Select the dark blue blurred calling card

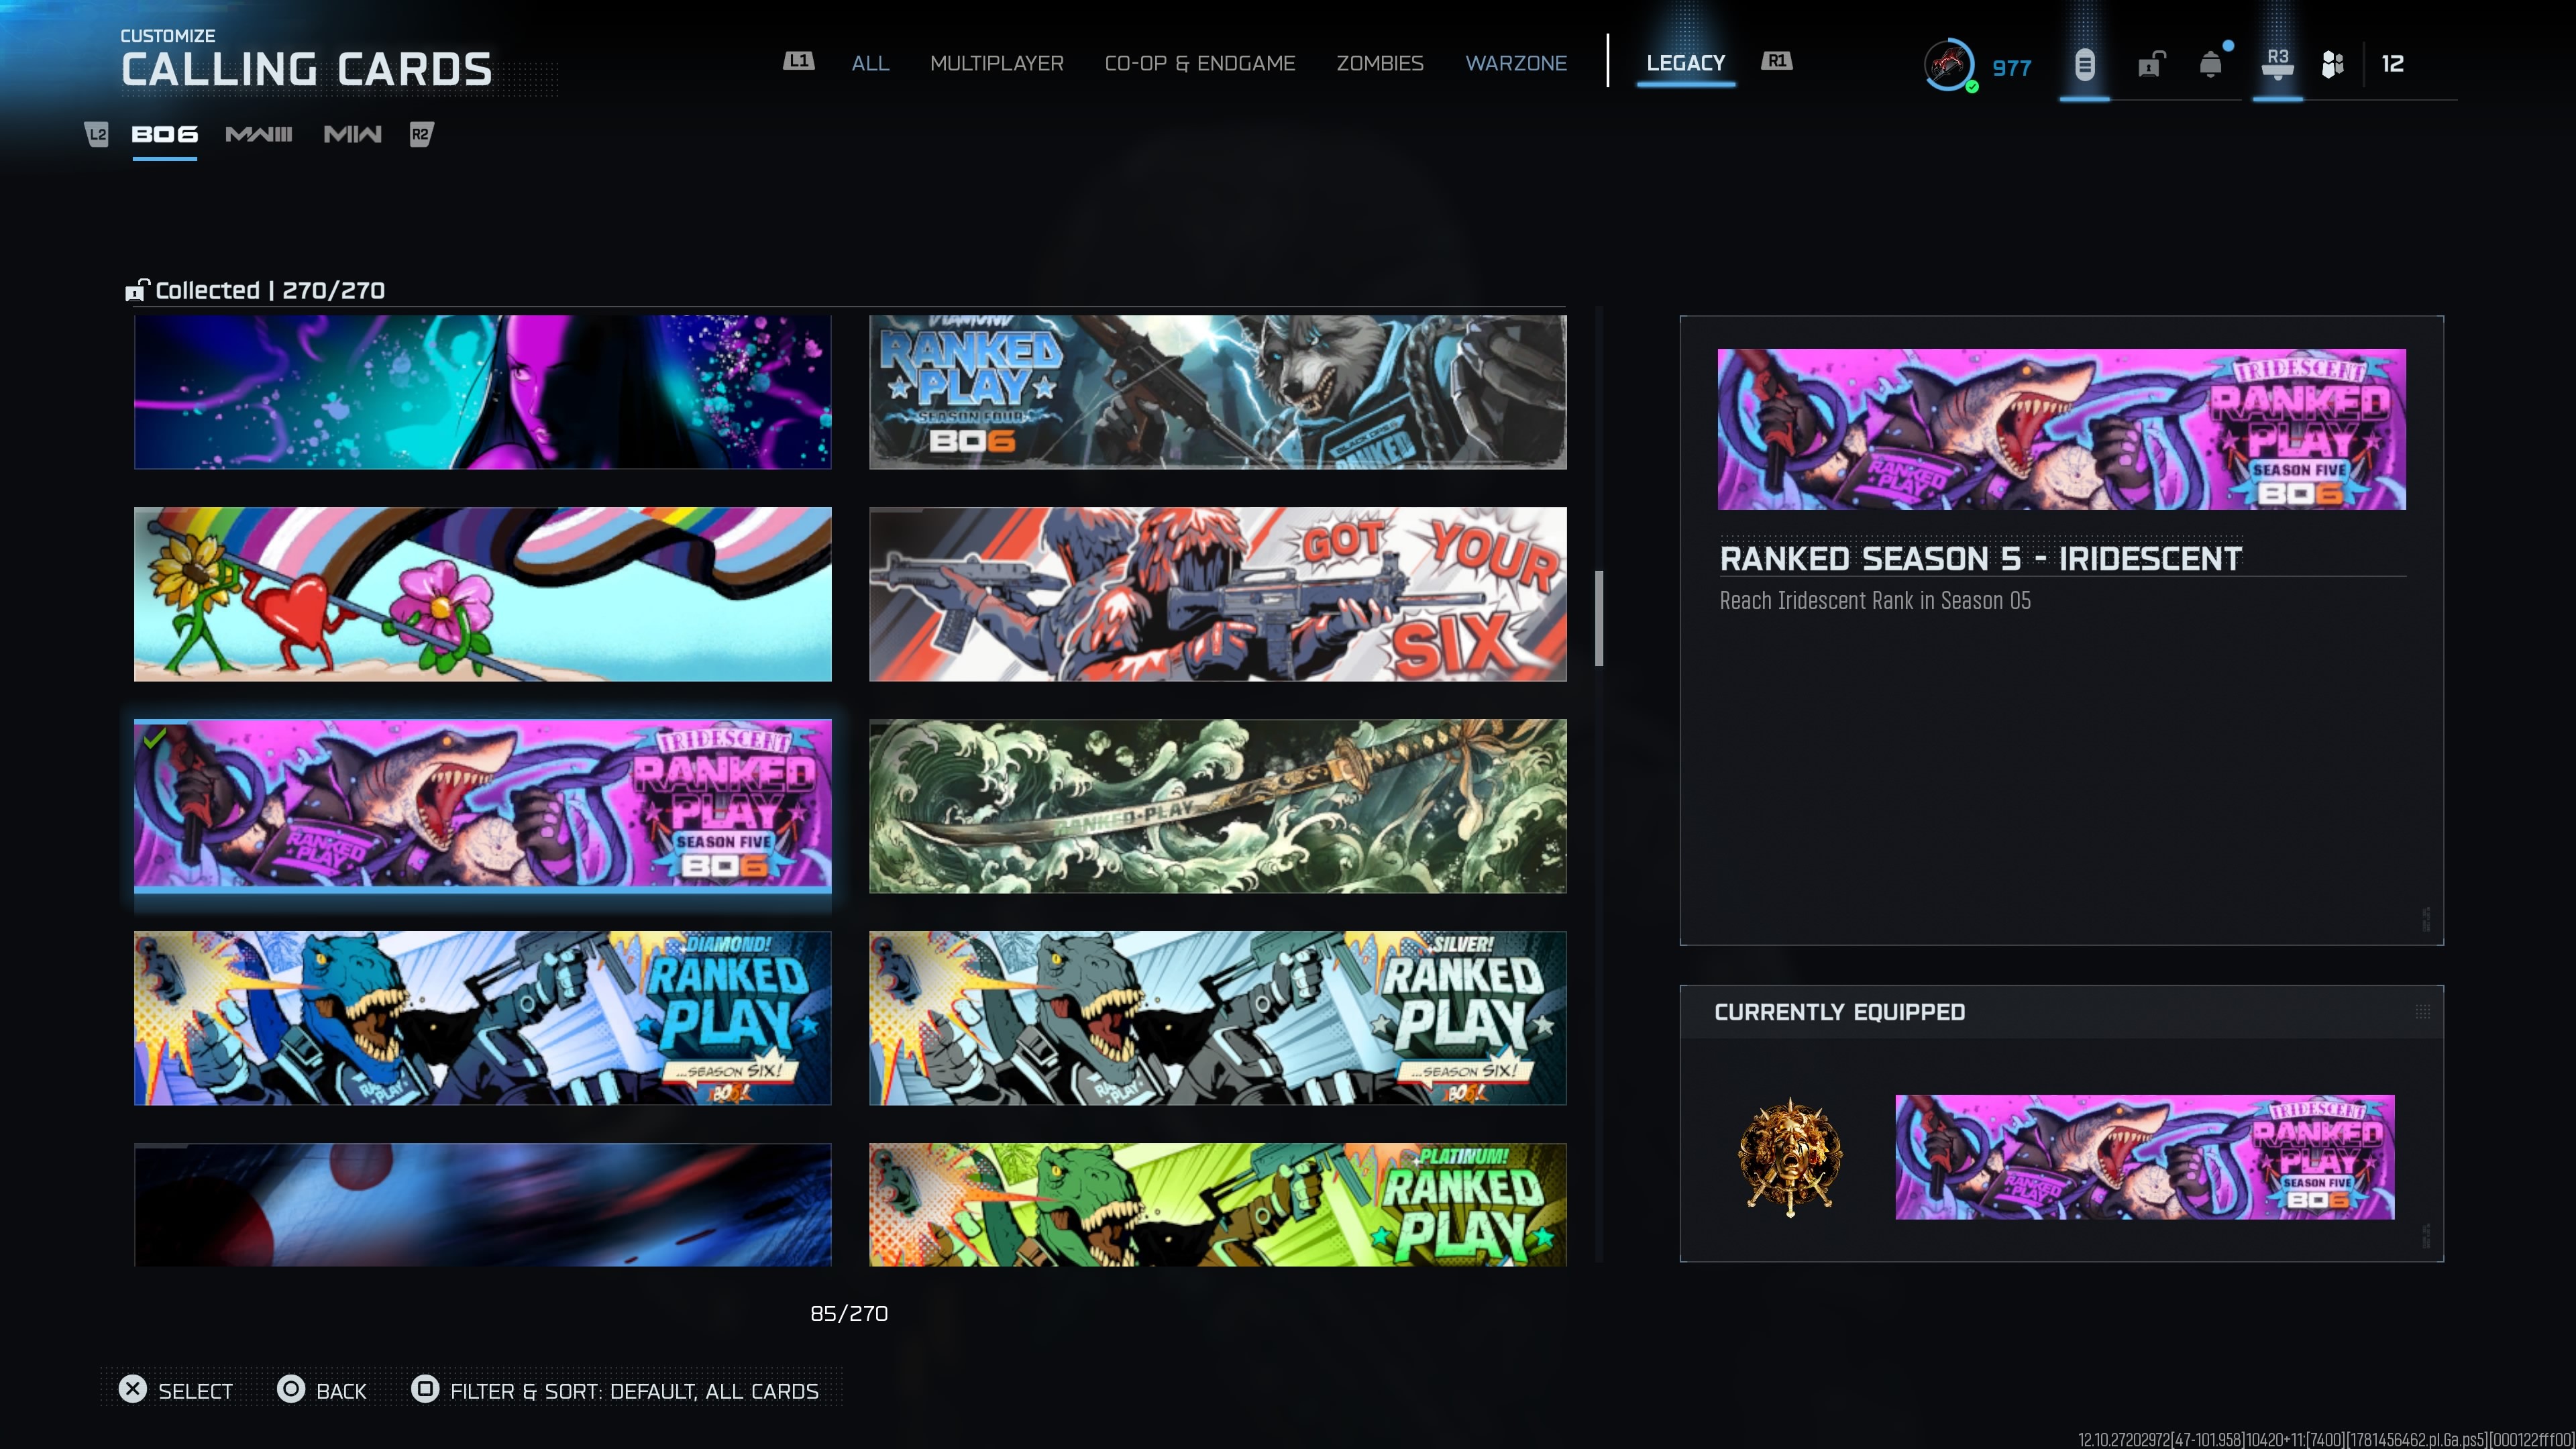point(483,1205)
